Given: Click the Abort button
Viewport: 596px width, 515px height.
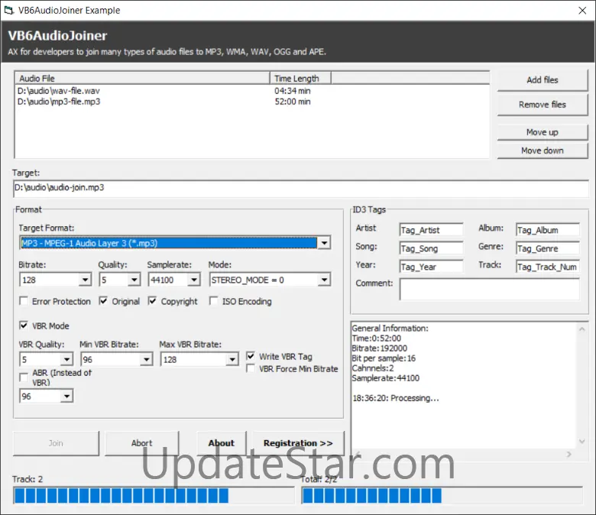Looking at the screenshot, I should (142, 443).
